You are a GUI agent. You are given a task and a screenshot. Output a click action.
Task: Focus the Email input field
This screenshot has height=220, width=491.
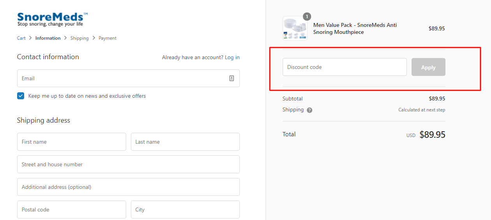click(128, 78)
